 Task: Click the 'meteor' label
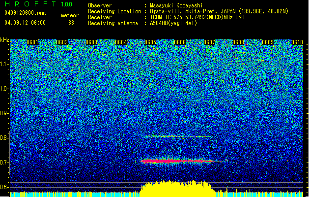pyautogui.click(x=70, y=15)
